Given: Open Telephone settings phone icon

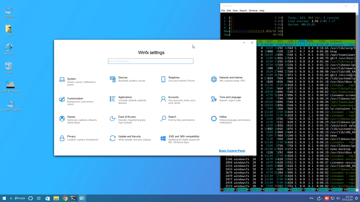Looking at the screenshot, I should click(x=163, y=79).
